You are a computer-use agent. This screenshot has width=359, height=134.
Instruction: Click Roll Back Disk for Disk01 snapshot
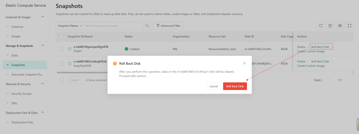[320, 47]
